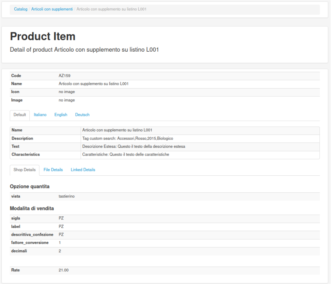Switch to the Deutsch tab
The width and height of the screenshot is (331, 284).
pos(82,115)
